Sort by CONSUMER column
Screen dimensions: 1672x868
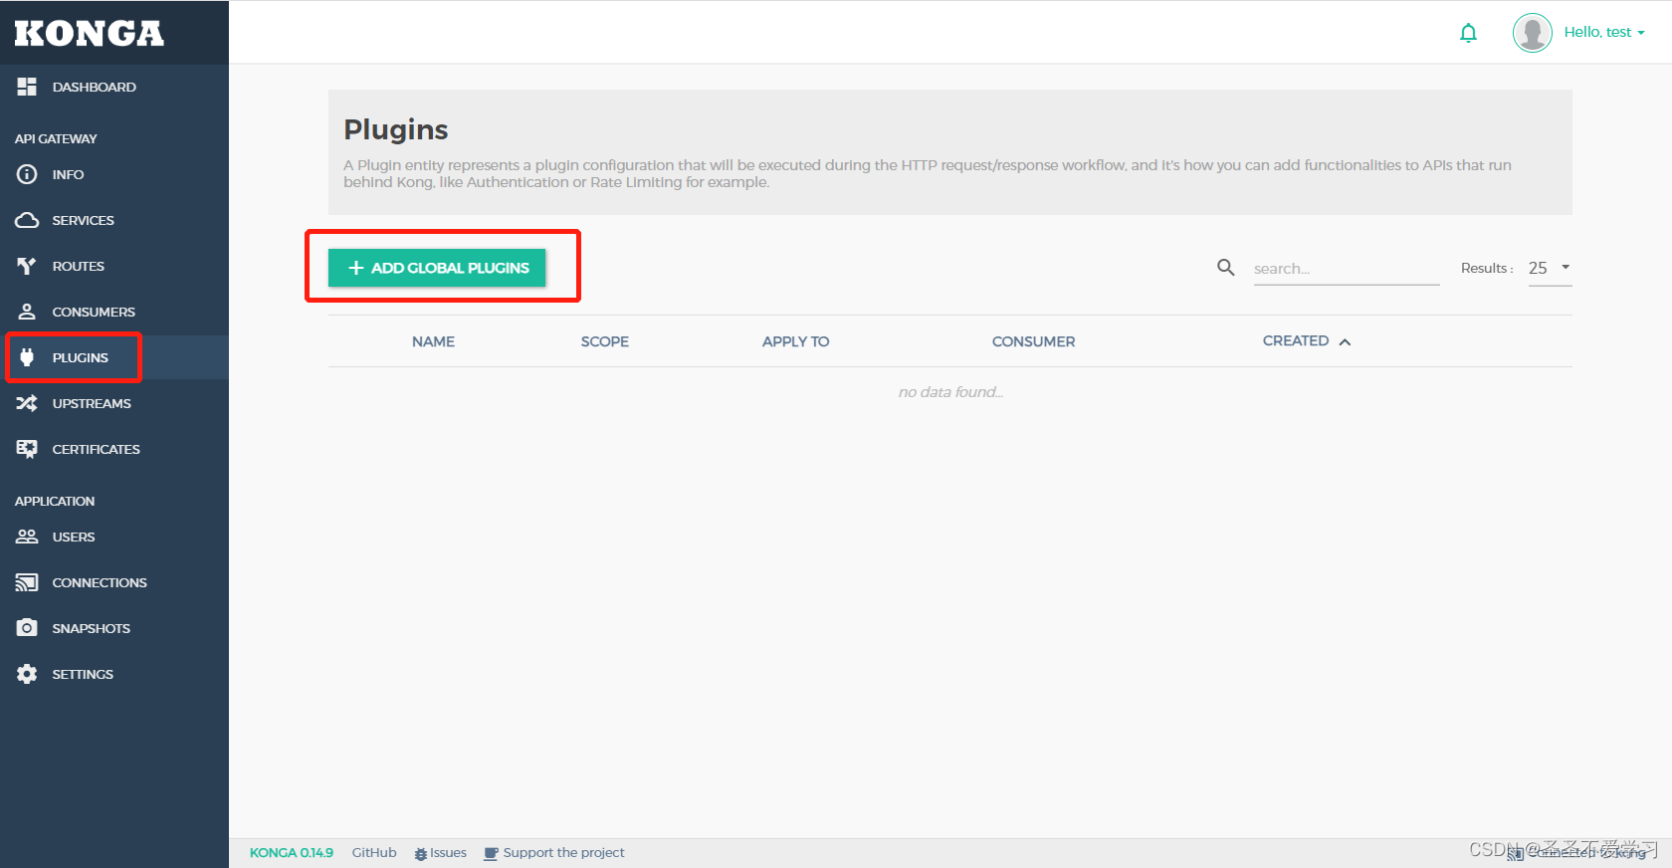point(1033,341)
